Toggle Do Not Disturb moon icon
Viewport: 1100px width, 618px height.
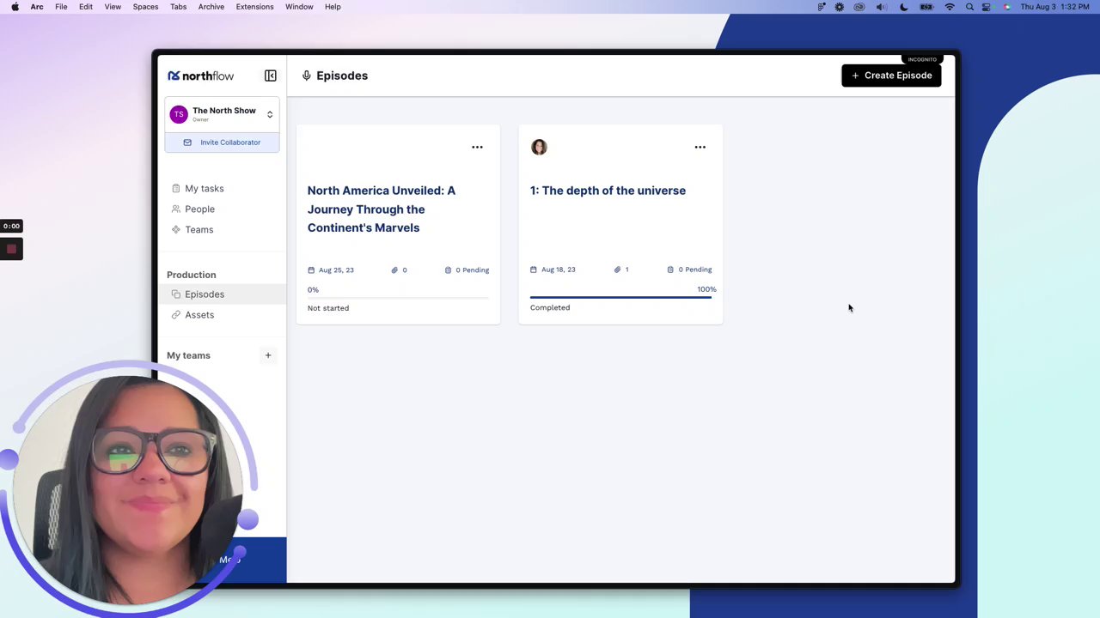904,7
